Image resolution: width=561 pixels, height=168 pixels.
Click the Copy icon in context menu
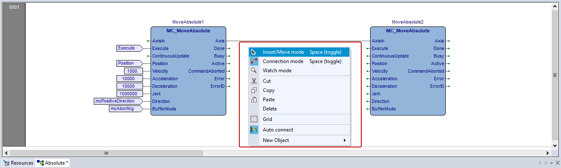(x=254, y=90)
